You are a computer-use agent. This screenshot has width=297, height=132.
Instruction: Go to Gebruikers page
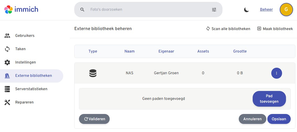[25, 36]
